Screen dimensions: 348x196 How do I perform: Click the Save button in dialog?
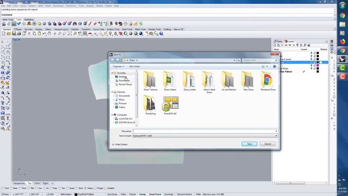pos(250,144)
